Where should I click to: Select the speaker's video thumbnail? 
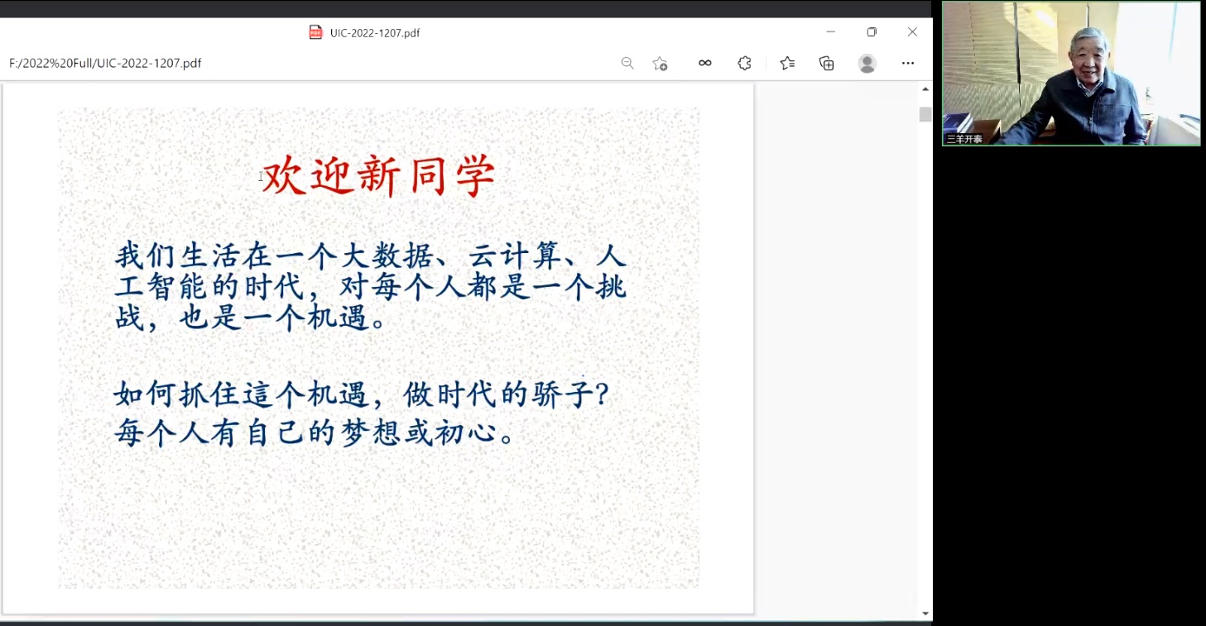pos(1071,73)
